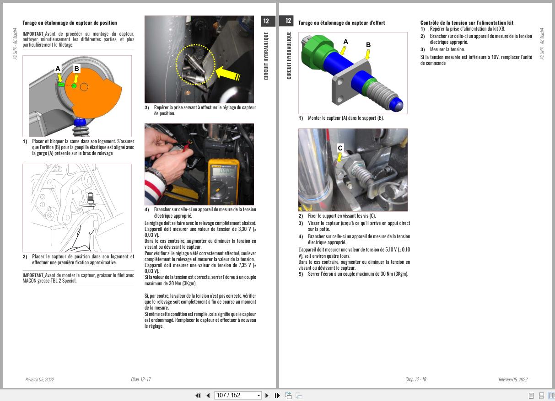
Task: Click heading 'Tarage ou étalonnage du capteur de position'
Action: 70,22
